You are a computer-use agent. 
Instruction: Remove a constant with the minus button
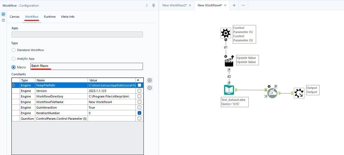[150, 88]
